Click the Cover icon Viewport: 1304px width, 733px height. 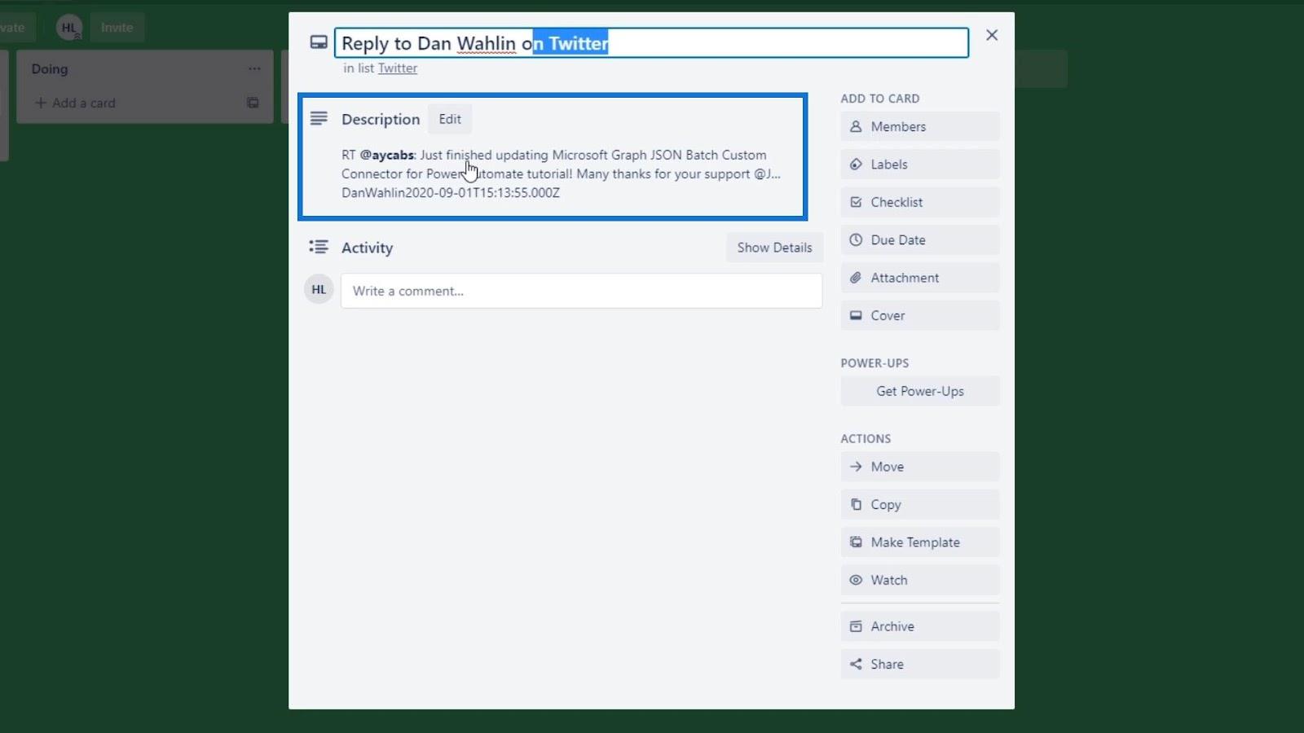tap(856, 315)
